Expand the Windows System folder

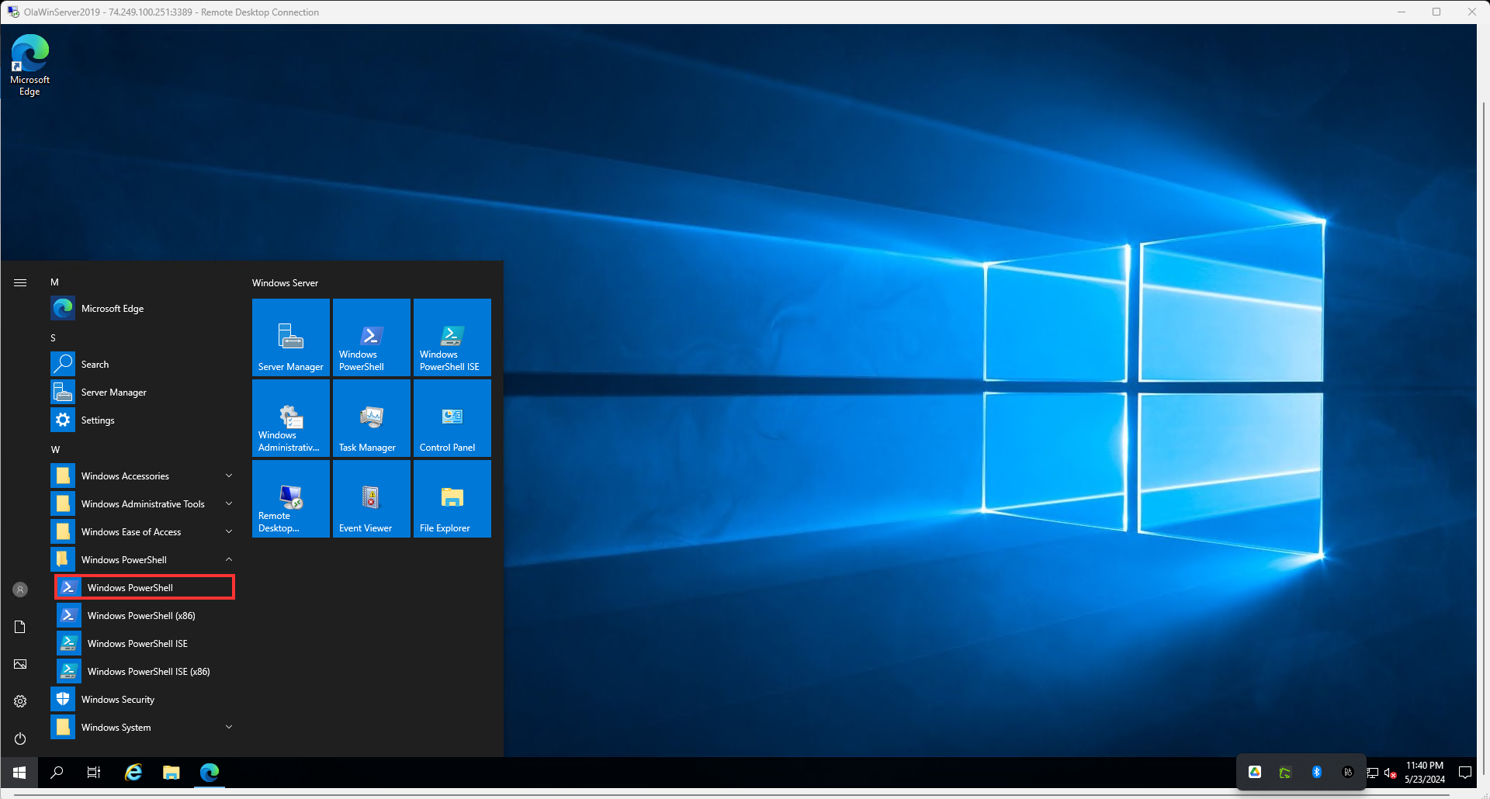tap(144, 728)
